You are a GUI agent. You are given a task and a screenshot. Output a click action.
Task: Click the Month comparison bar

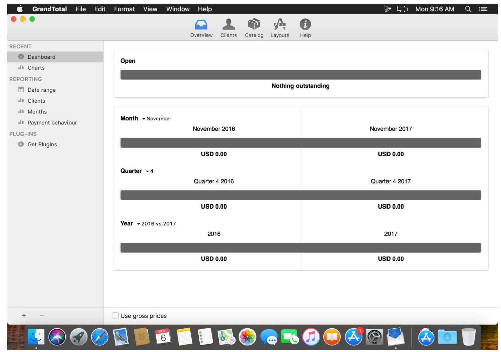(x=301, y=143)
